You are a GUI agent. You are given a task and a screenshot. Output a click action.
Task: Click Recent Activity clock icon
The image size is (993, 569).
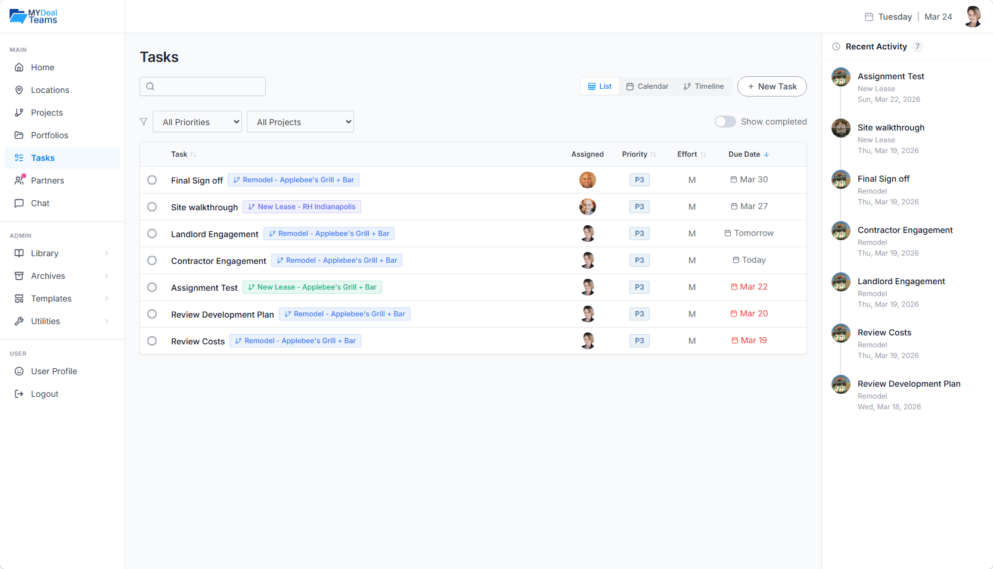[836, 46]
